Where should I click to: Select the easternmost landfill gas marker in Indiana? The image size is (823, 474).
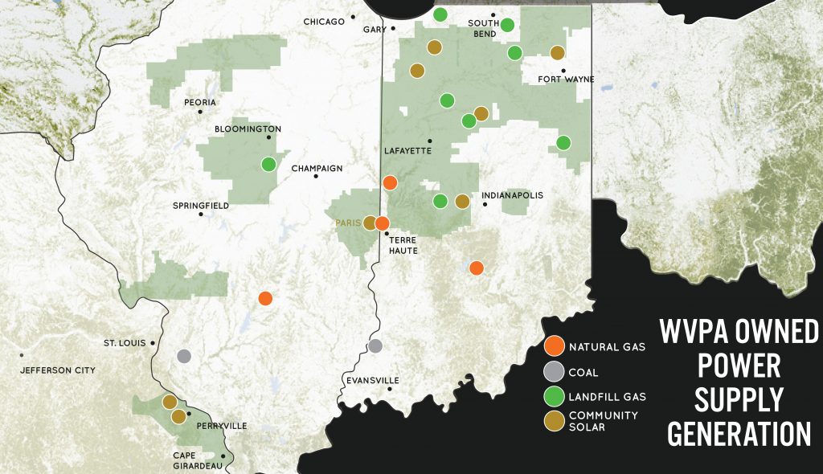coord(563,143)
